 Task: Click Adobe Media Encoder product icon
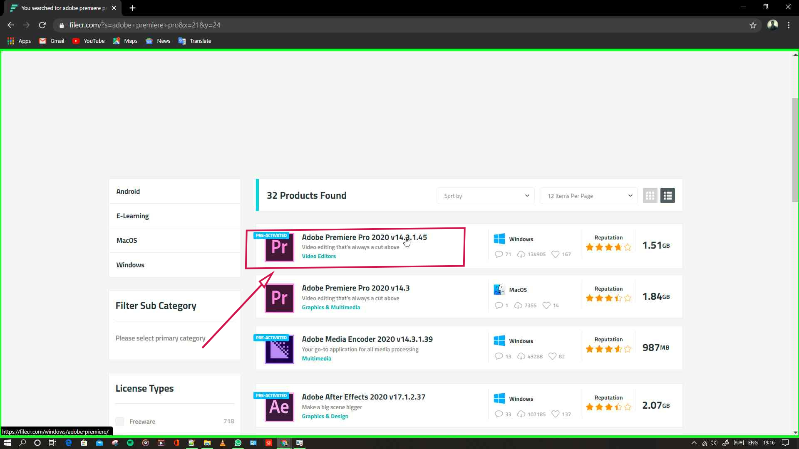coord(279,350)
